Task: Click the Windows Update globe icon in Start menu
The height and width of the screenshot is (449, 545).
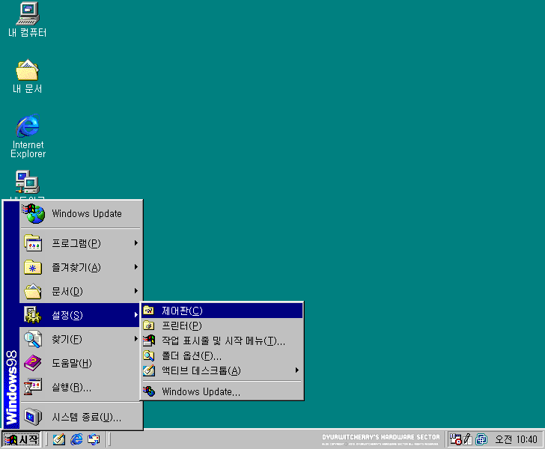Action: 34,214
